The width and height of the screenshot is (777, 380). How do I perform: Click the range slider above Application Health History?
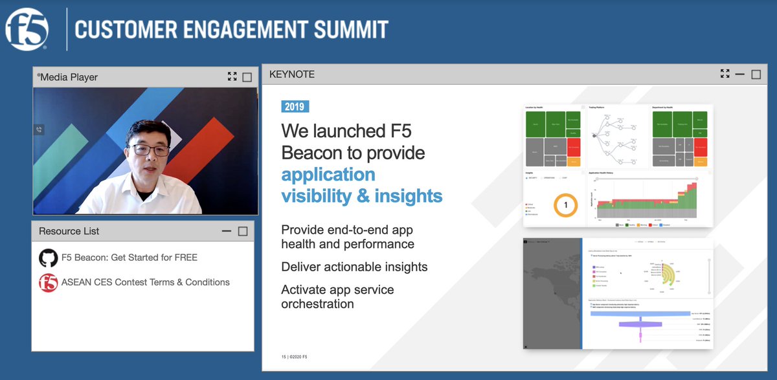647,178
